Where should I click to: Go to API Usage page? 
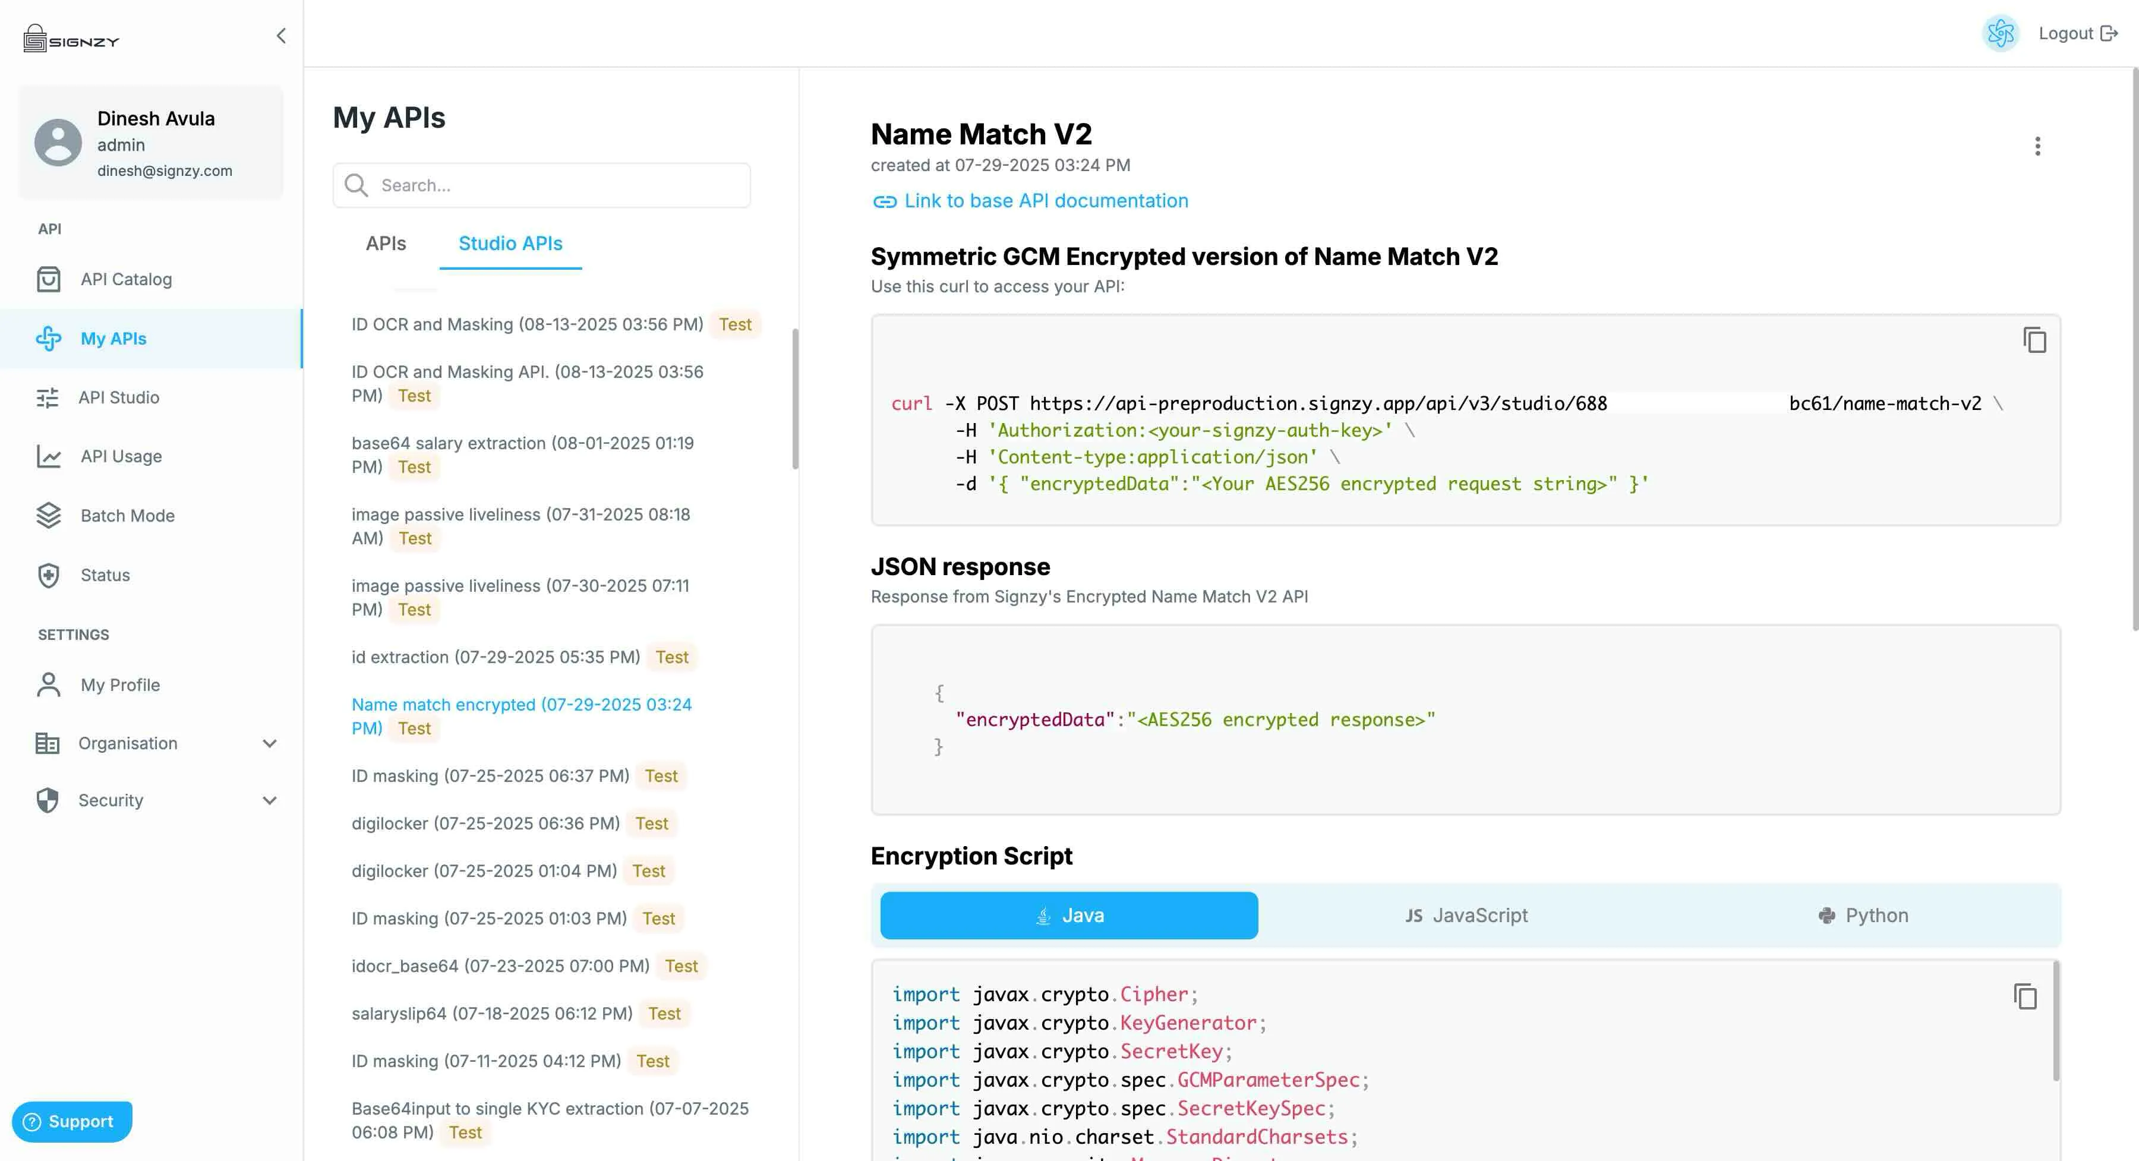(121, 456)
